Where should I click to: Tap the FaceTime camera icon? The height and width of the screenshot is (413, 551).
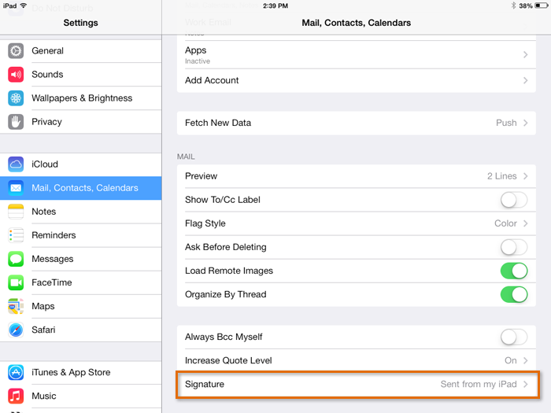click(x=16, y=282)
